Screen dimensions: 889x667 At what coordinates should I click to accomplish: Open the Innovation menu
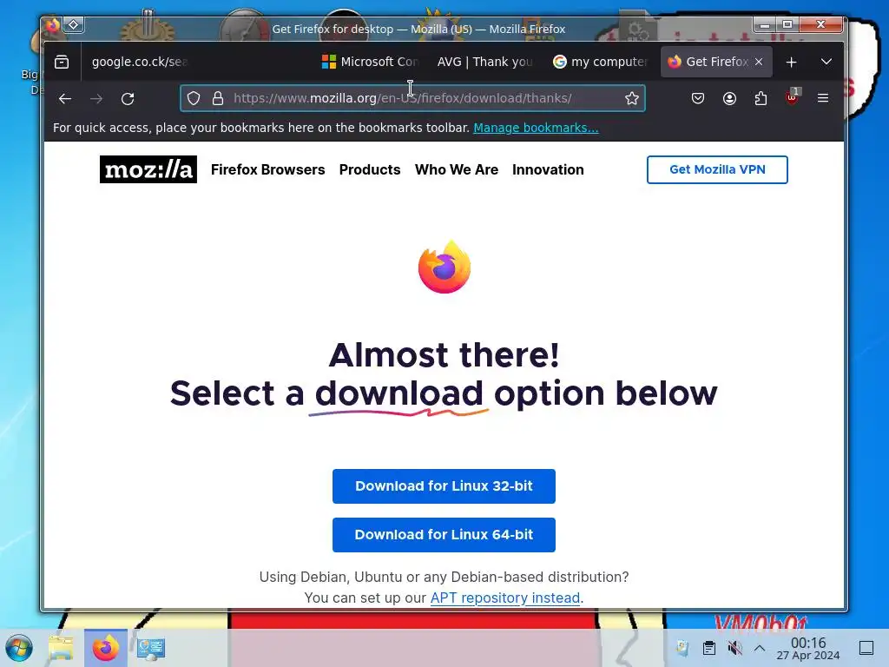tap(549, 169)
